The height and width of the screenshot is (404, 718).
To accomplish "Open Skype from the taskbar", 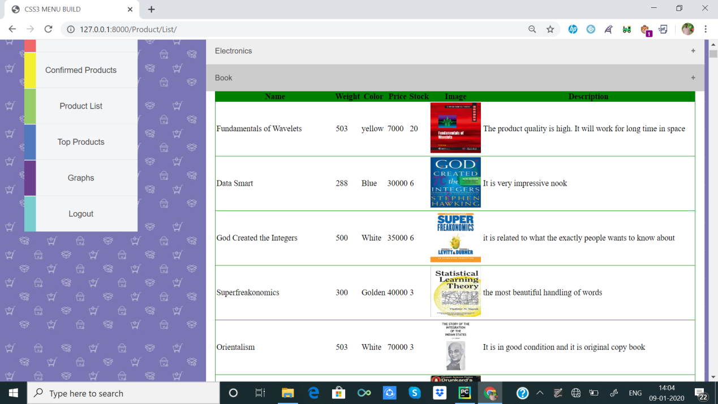I will click(415, 393).
